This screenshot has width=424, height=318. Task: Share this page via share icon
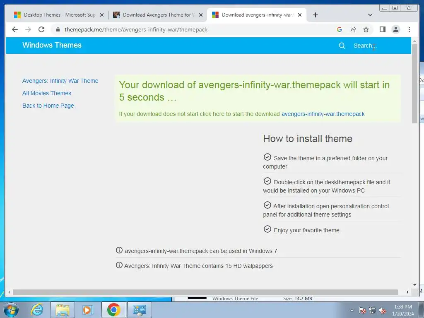[353, 29]
